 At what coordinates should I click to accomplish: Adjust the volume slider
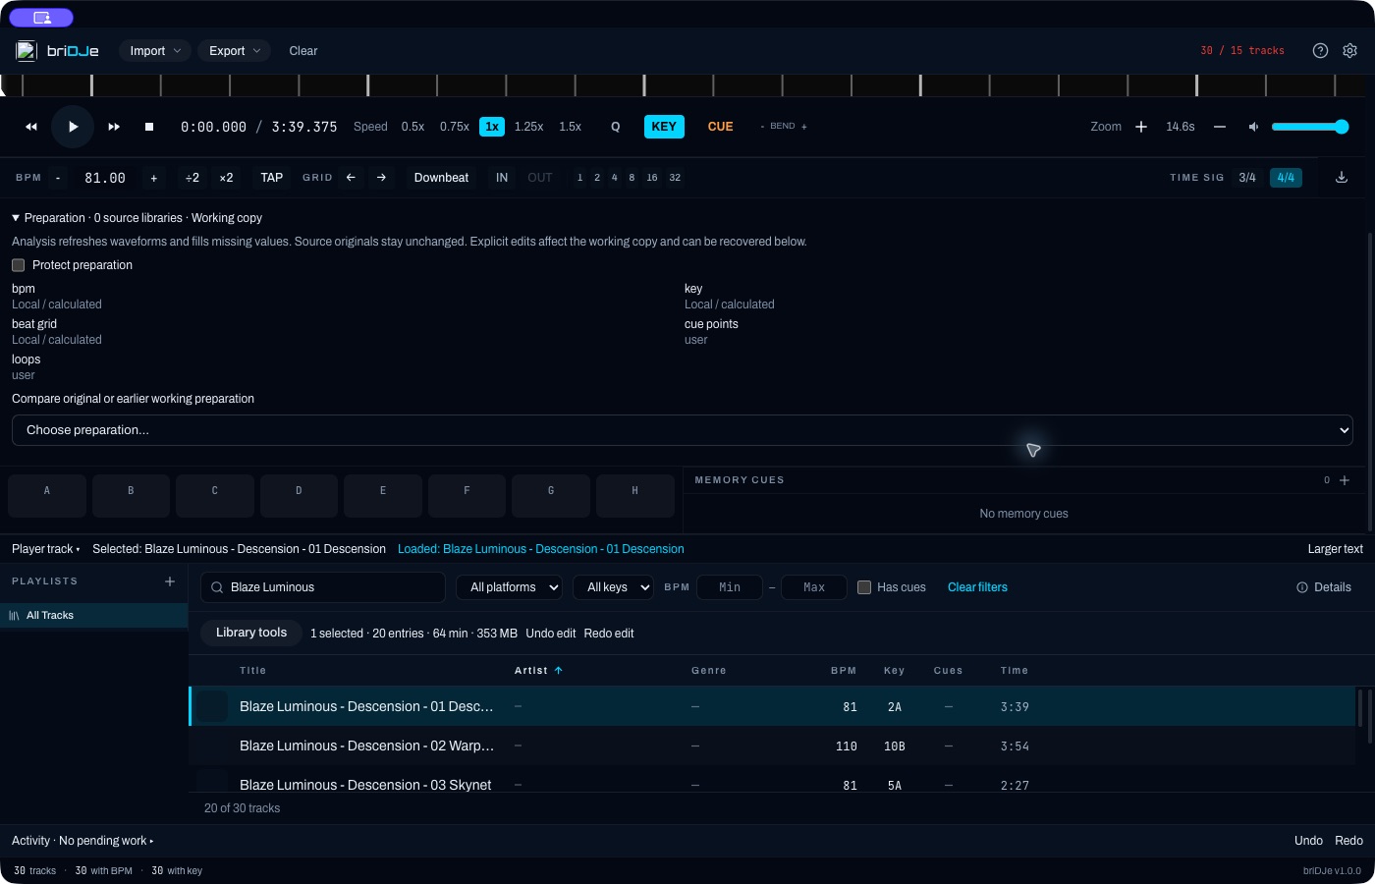click(x=1310, y=127)
